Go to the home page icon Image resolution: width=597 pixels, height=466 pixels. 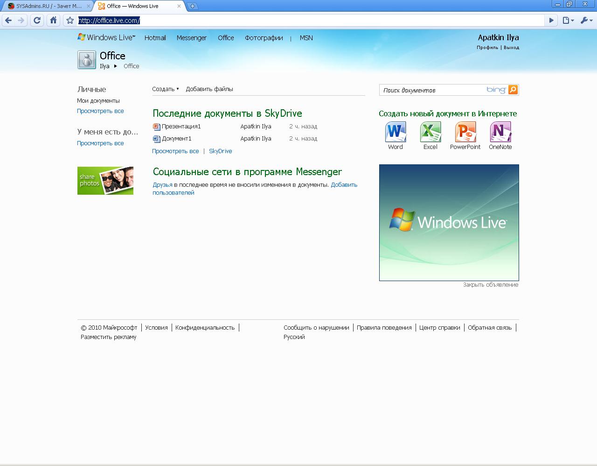[53, 20]
